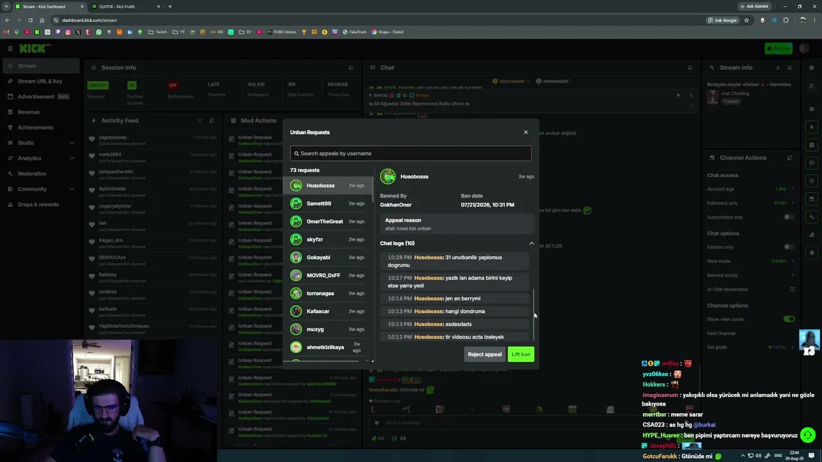Open the Achievements page
Image resolution: width=822 pixels, height=462 pixels.
40,128
